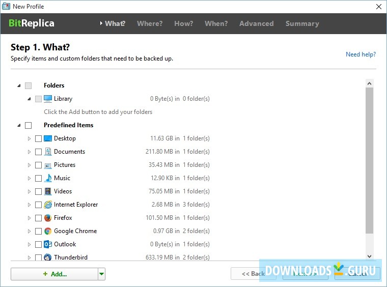Expand the Firefox item
Screen dimensions: 387x287
coord(29,218)
